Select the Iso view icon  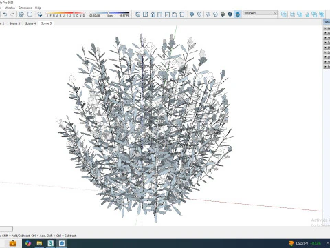click(x=137, y=14)
